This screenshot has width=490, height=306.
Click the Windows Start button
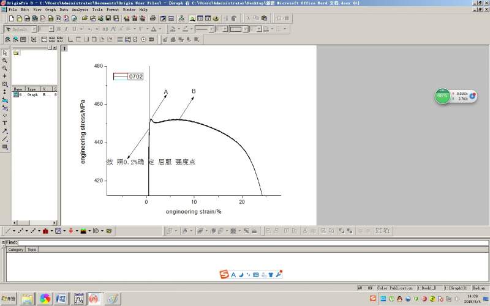[9, 299]
